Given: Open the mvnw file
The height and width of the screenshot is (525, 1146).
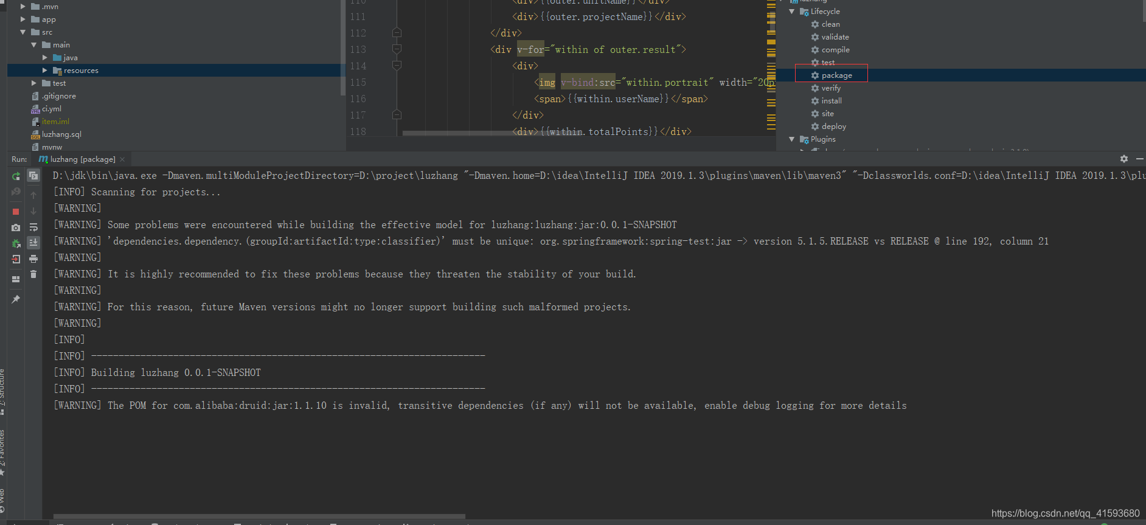Looking at the screenshot, I should click(52, 147).
